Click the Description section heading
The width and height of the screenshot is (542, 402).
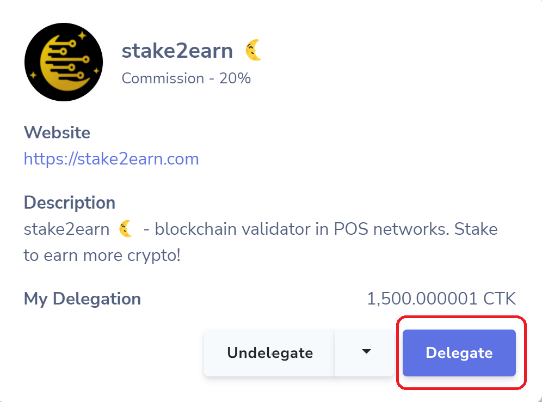click(x=70, y=203)
